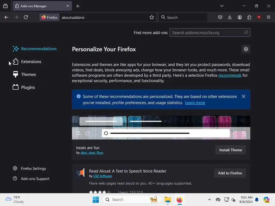
Task: Add Read Aloud to Firefox
Action: (230, 173)
